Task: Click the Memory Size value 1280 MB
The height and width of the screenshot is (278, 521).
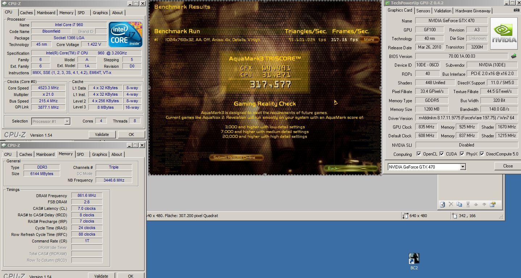Action: click(x=432, y=109)
